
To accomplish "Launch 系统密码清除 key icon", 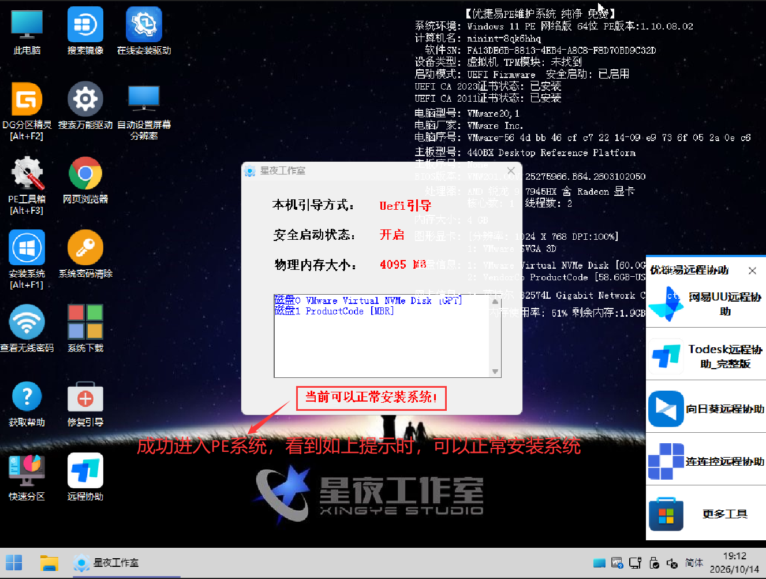I will 85,254.
